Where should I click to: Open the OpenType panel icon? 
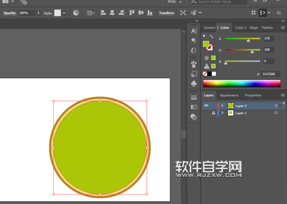[194, 50]
